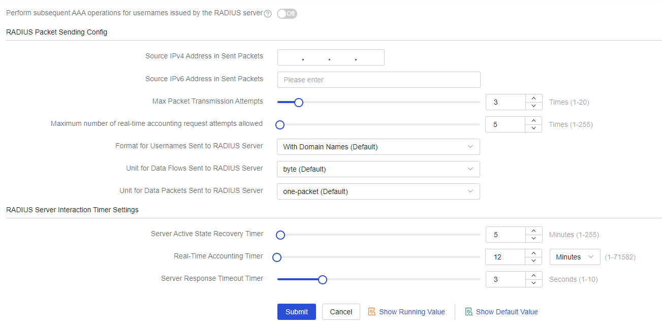Click the help icon beside RADIUS server usernames
The image size is (662, 327).
(x=268, y=14)
